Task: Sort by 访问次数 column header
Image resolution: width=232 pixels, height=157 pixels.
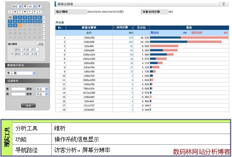Action: 122,27
